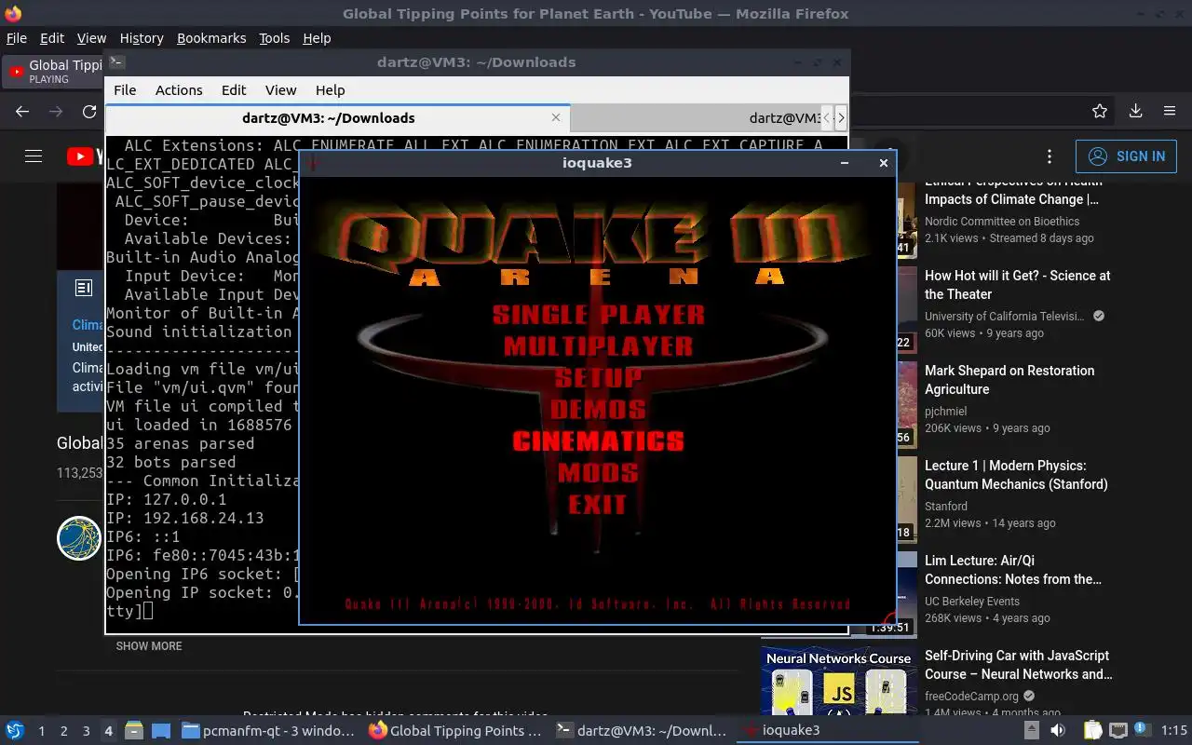Open YouTube guide hamburger menu
1192x745 pixels.
(34, 156)
